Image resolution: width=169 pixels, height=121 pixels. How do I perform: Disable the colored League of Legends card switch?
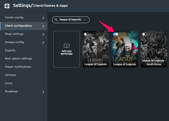[x=115, y=34]
